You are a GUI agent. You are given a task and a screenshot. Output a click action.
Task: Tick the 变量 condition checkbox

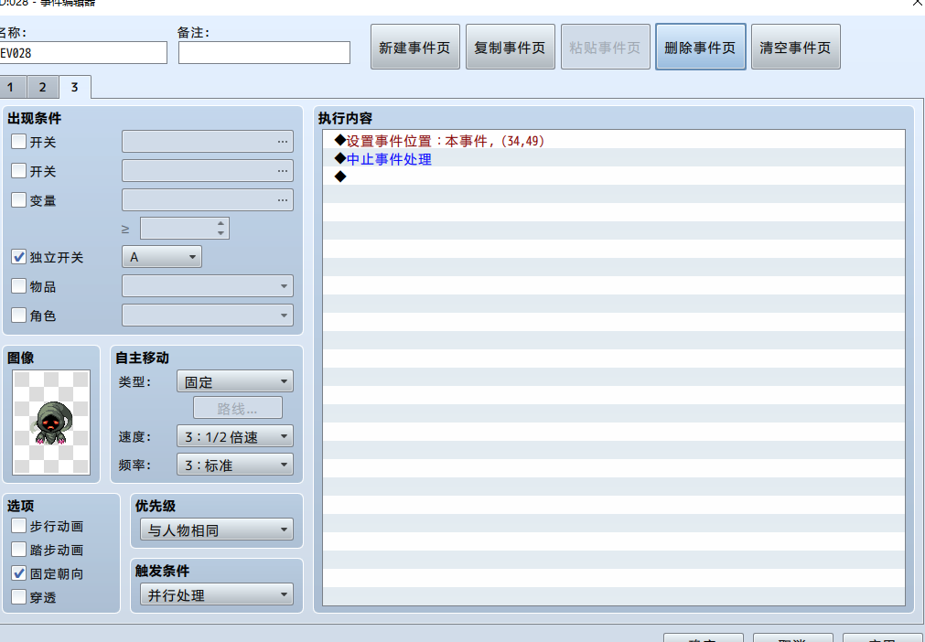(19, 200)
